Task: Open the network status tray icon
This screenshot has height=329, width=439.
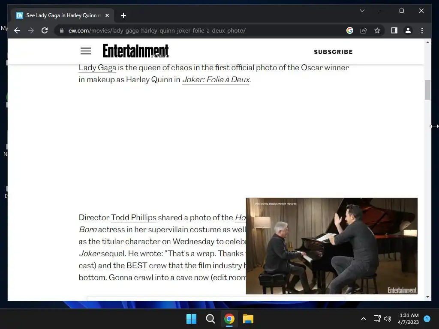Action: tap(377, 319)
